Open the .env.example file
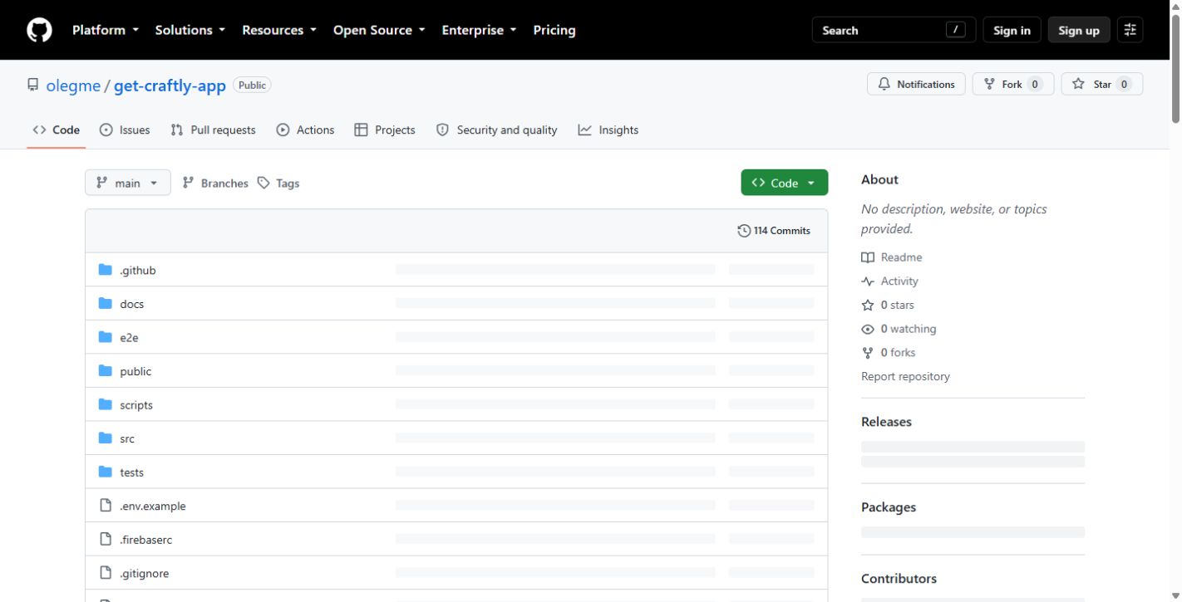 (153, 506)
